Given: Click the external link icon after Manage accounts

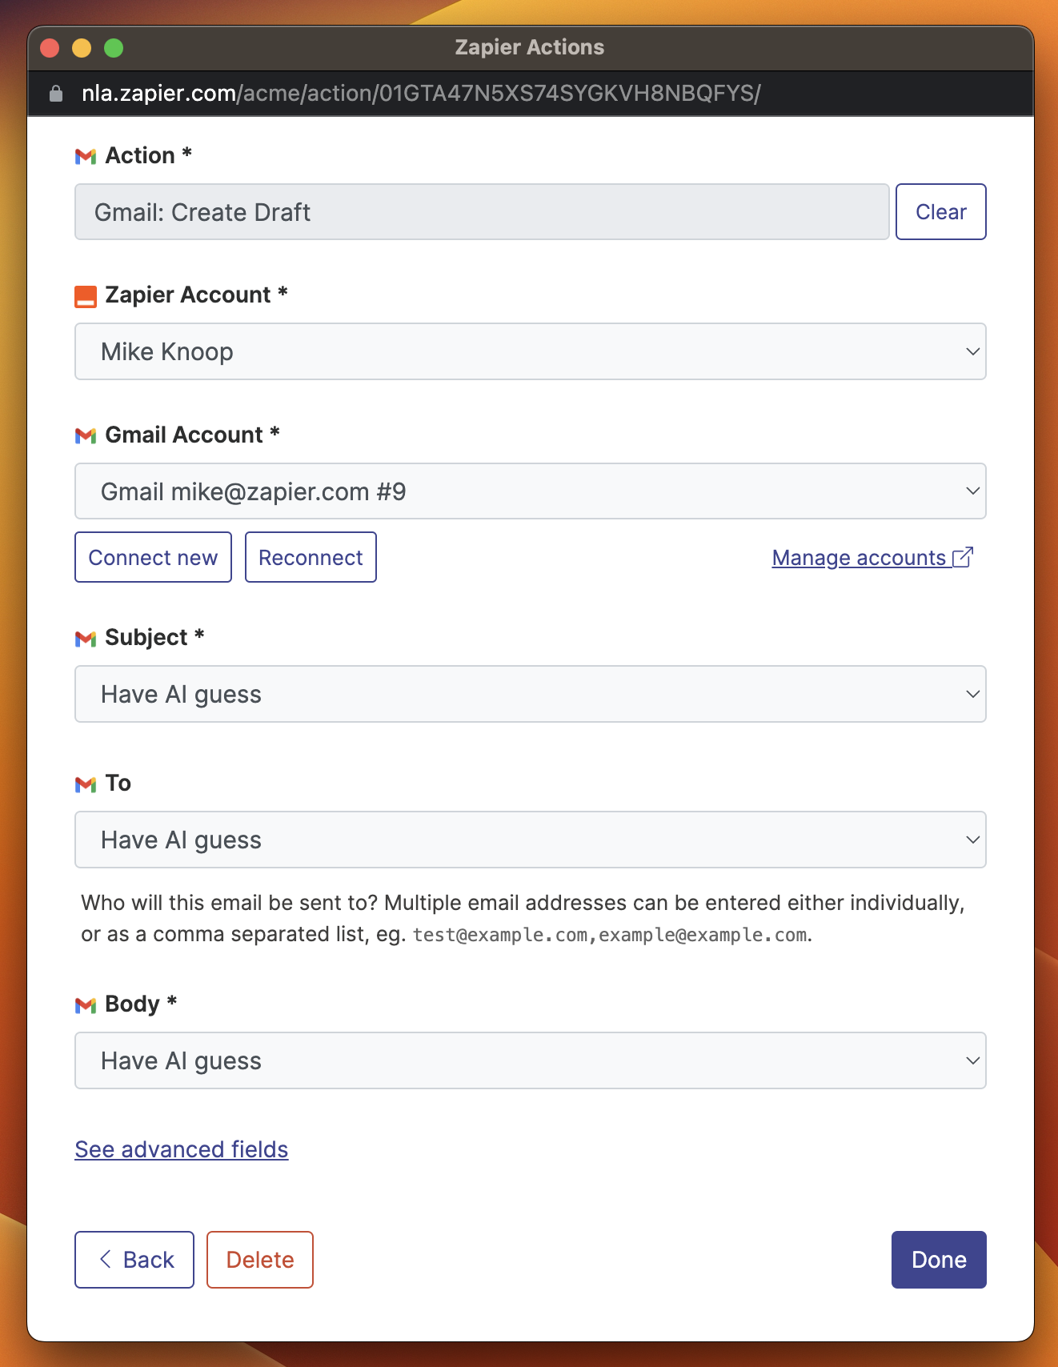Looking at the screenshot, I should click(x=964, y=557).
